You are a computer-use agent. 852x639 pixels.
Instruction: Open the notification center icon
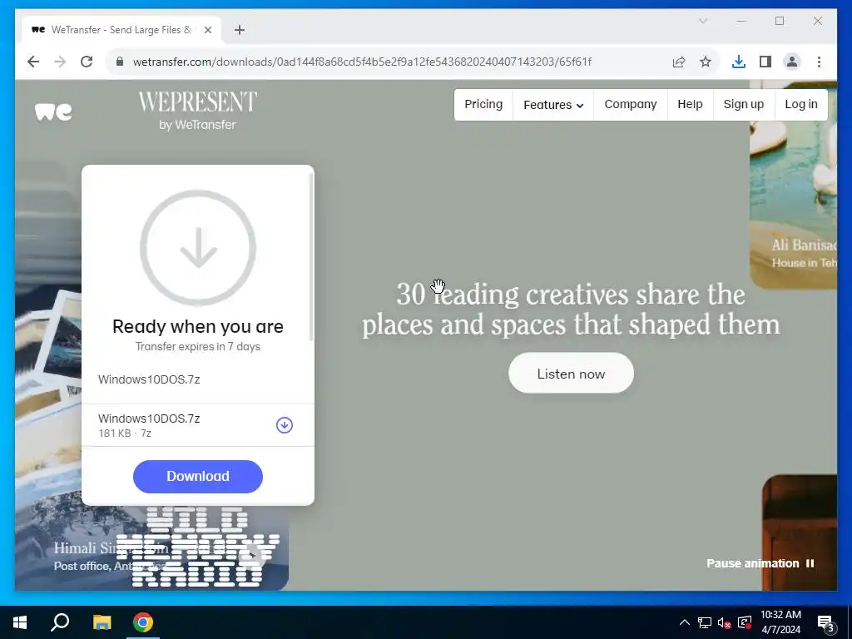[x=825, y=623]
